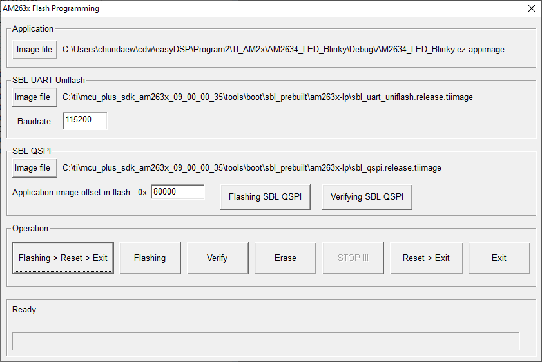This screenshot has height=362, width=542.
Task: Click the application image offset field
Action: tap(178, 192)
